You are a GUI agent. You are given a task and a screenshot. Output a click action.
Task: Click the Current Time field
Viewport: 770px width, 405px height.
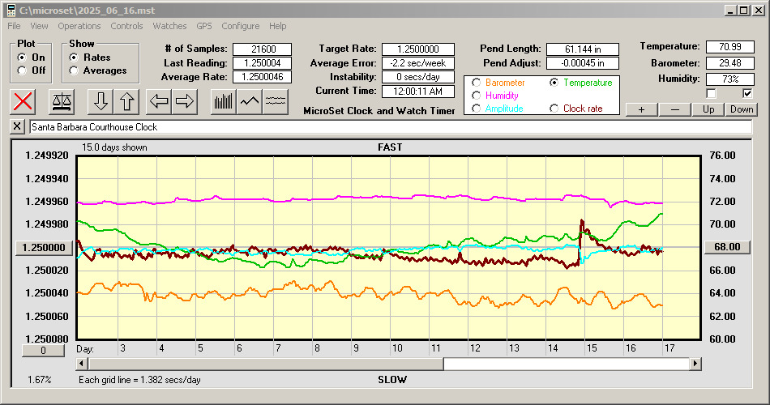[418, 92]
